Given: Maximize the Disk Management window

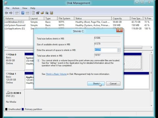Looking at the screenshot, I should point(142,2).
